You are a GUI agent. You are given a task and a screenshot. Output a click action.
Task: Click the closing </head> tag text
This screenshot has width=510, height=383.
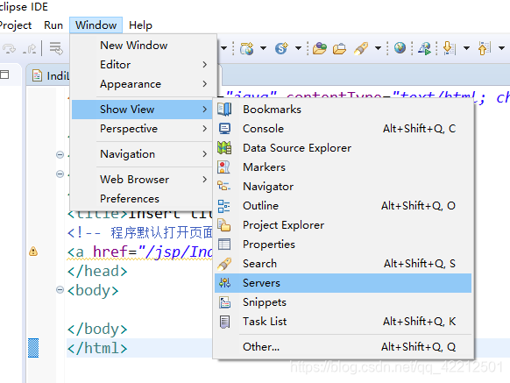(x=97, y=271)
